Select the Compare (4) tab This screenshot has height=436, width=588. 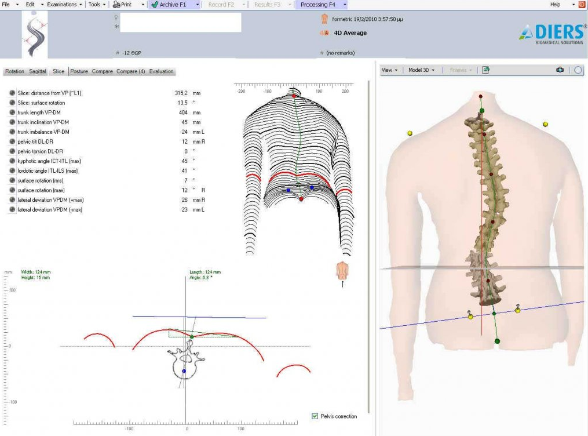[x=130, y=72]
